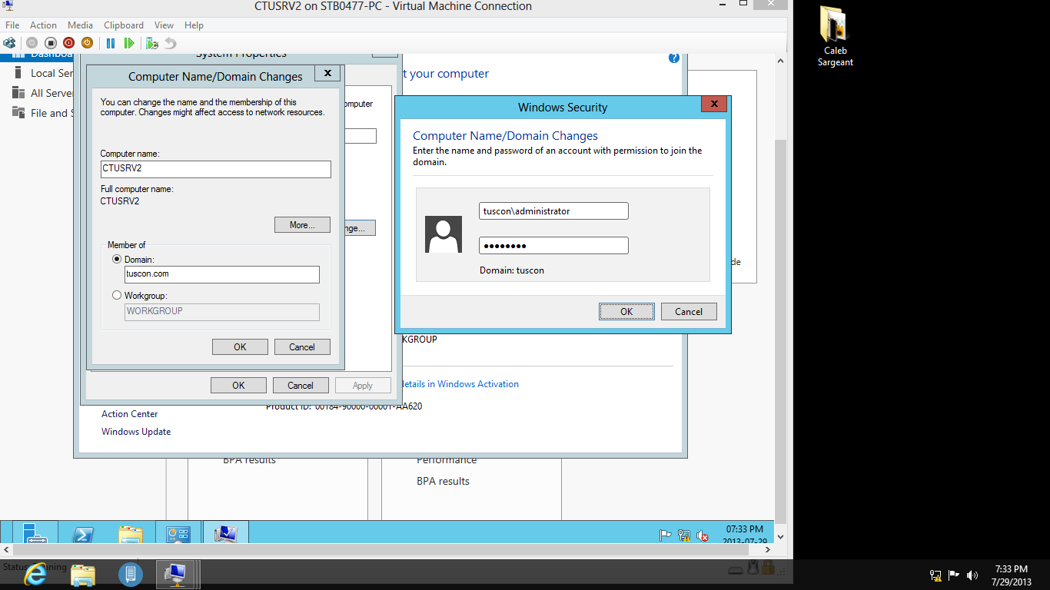This screenshot has height=590, width=1050.
Task: Click the scroll left arrow
Action: click(6, 549)
